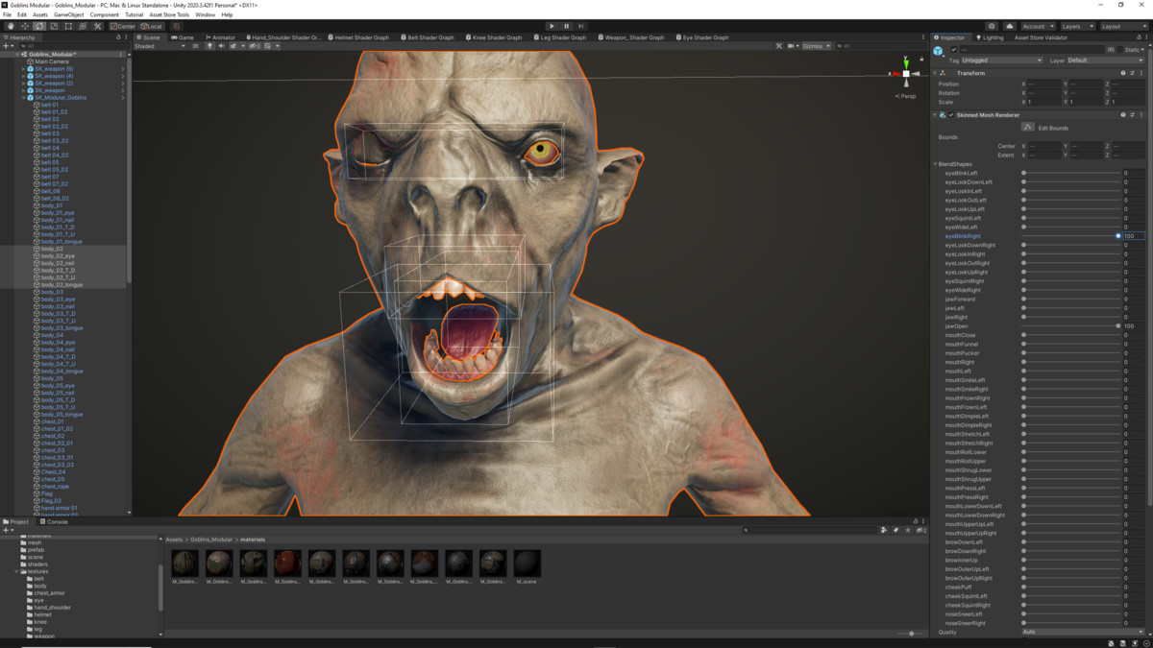Select the Move tool in toolbar
Viewport: 1153px width, 648px height.
click(25, 26)
